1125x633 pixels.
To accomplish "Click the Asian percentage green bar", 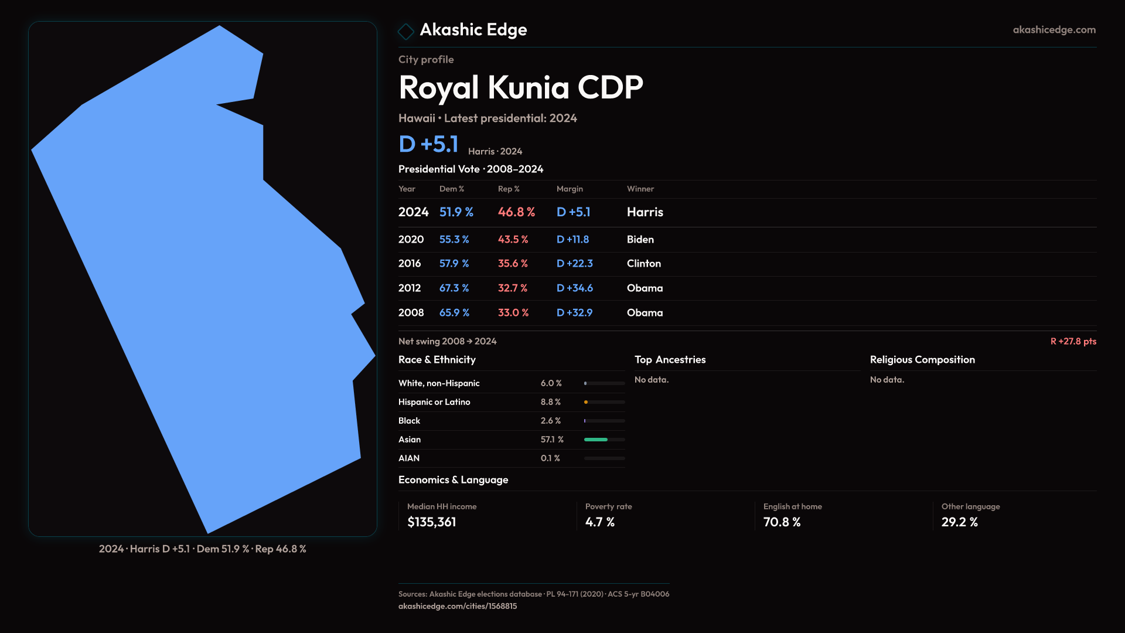I will click(596, 440).
